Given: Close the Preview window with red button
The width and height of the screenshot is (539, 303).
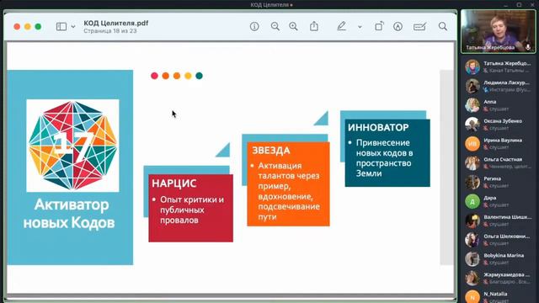Looking at the screenshot, I should coord(17,26).
